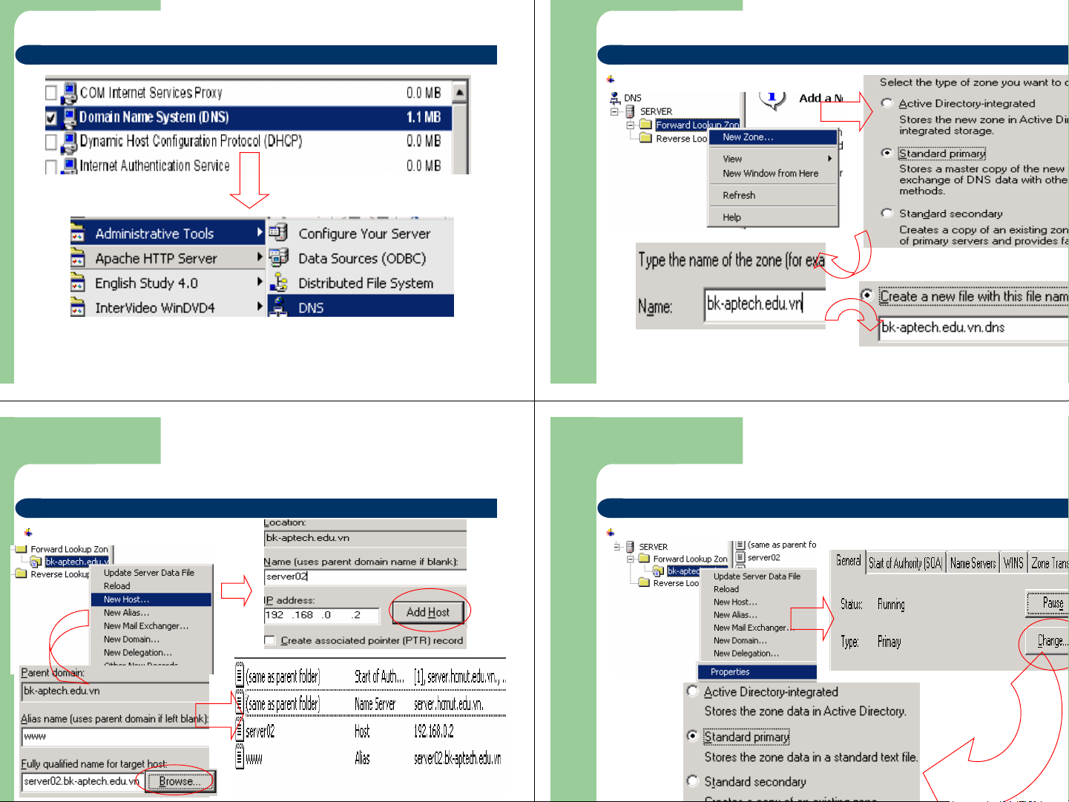Choose New Zone... from the context menu

coord(748,137)
